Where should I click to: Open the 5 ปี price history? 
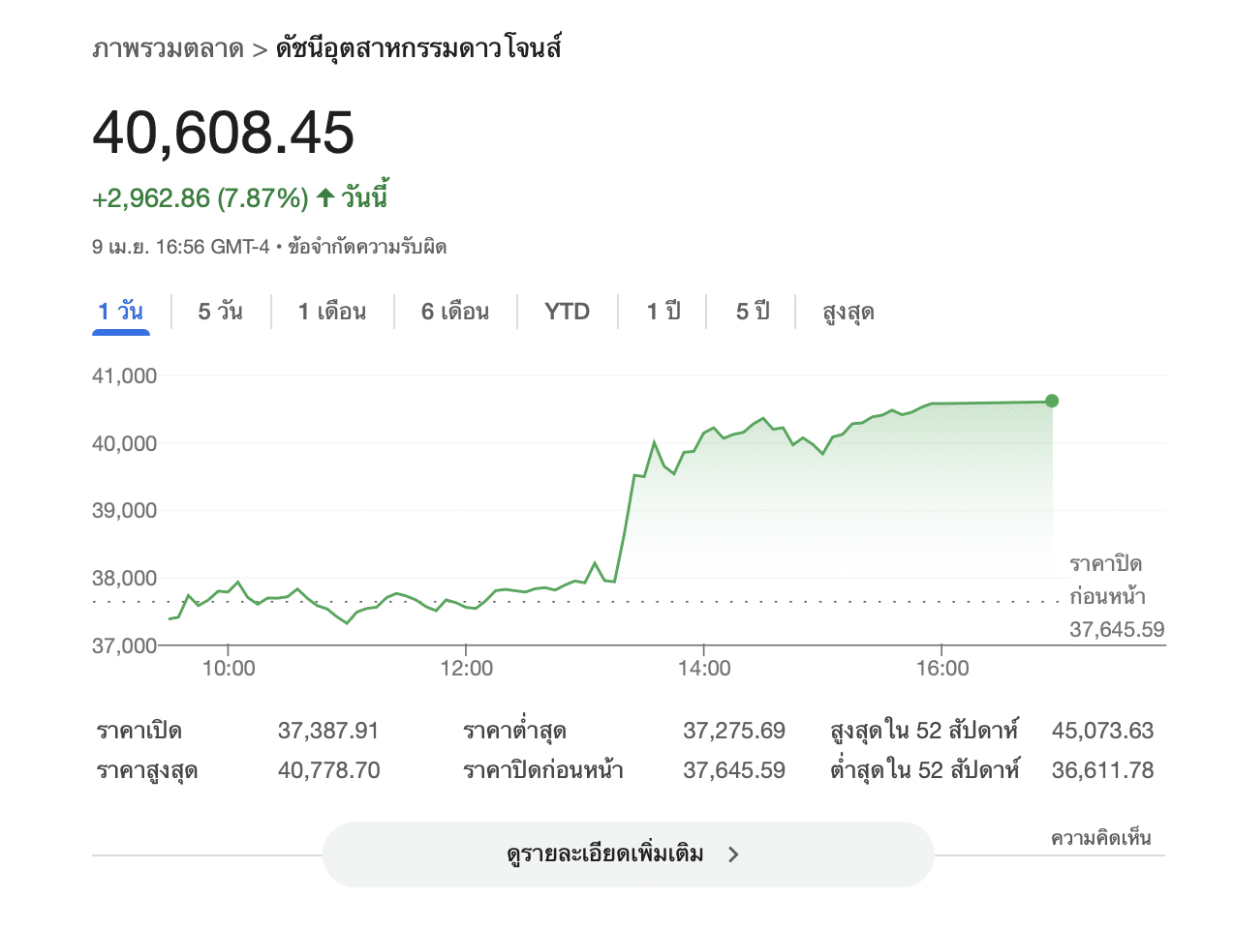750,311
